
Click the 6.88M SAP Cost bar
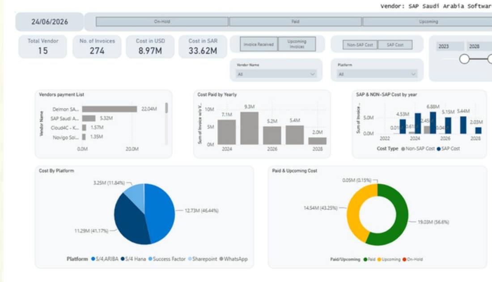click(433, 123)
